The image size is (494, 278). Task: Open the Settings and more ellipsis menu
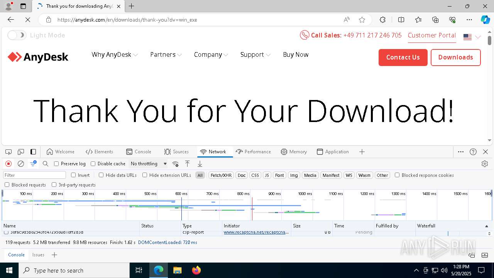point(469,20)
